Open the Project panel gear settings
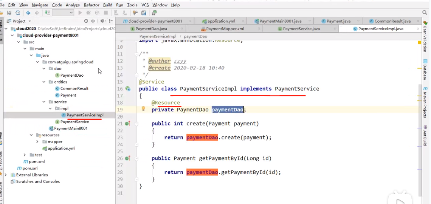Screen dimensions: 431x204 coord(103,21)
